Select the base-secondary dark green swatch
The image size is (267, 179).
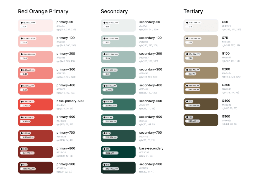click(x=118, y=152)
